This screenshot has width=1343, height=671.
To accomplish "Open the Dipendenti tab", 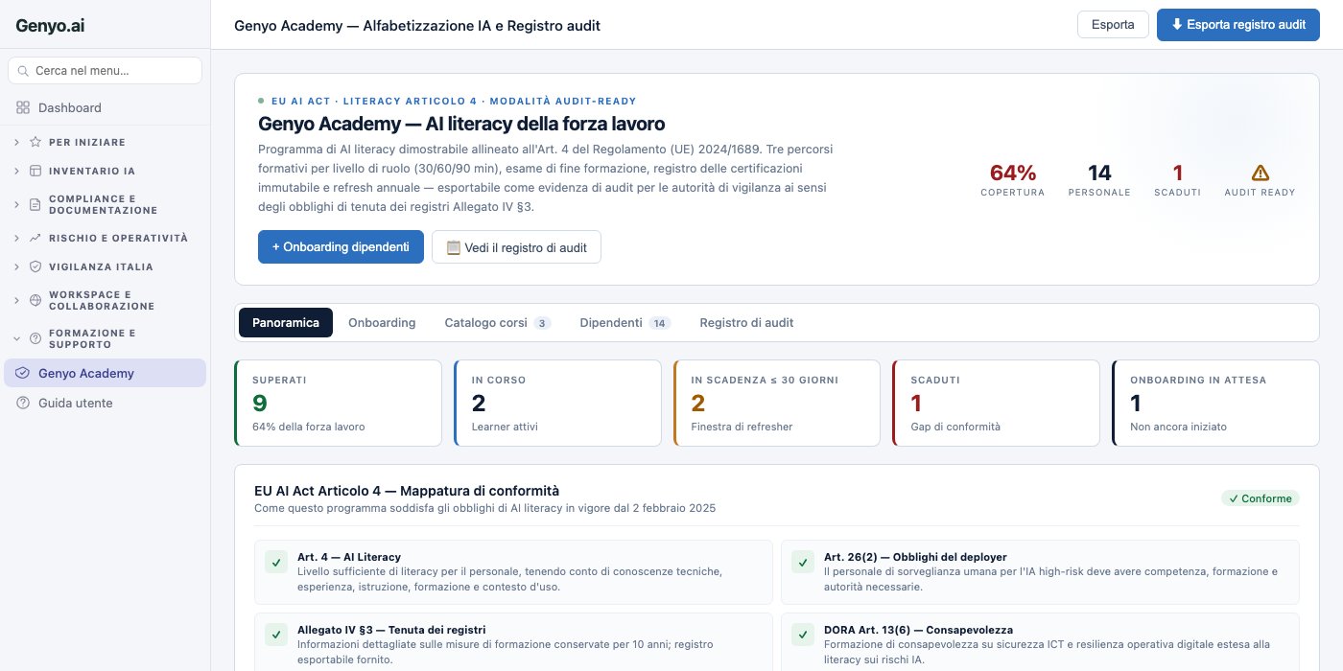I will click(624, 323).
